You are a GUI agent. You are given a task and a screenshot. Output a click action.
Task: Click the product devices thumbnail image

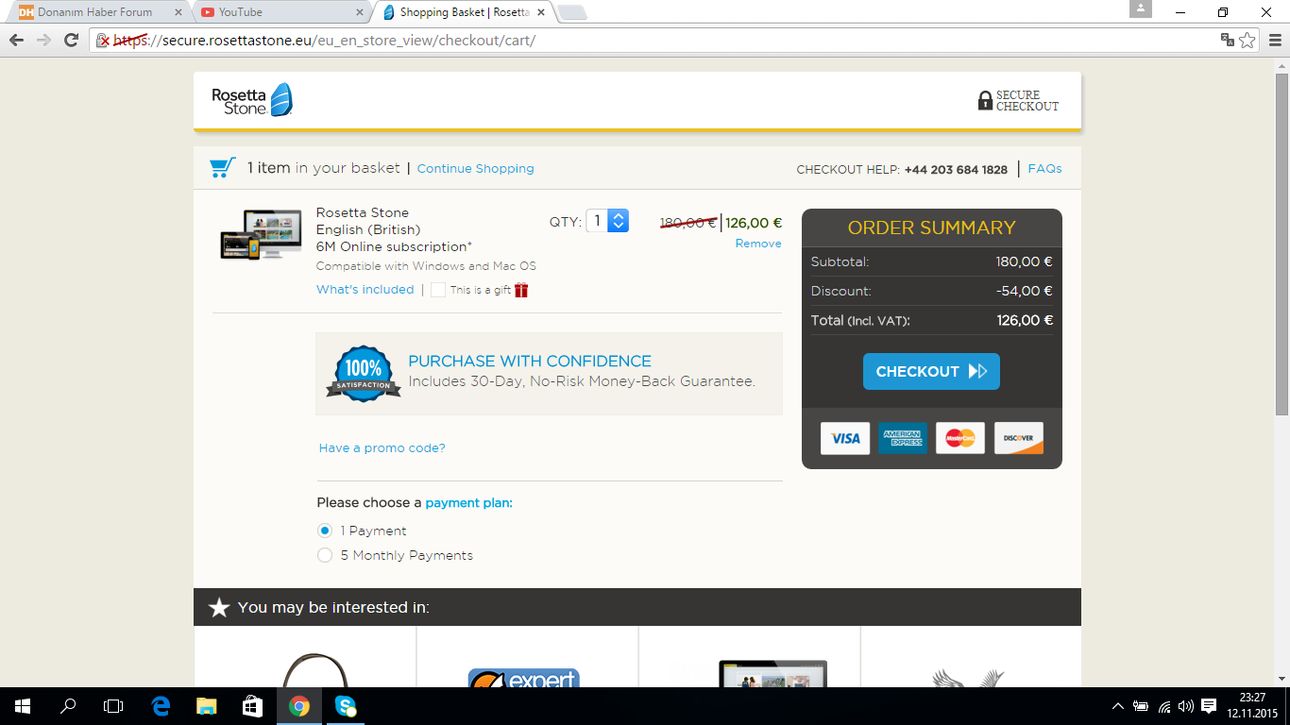261,235
